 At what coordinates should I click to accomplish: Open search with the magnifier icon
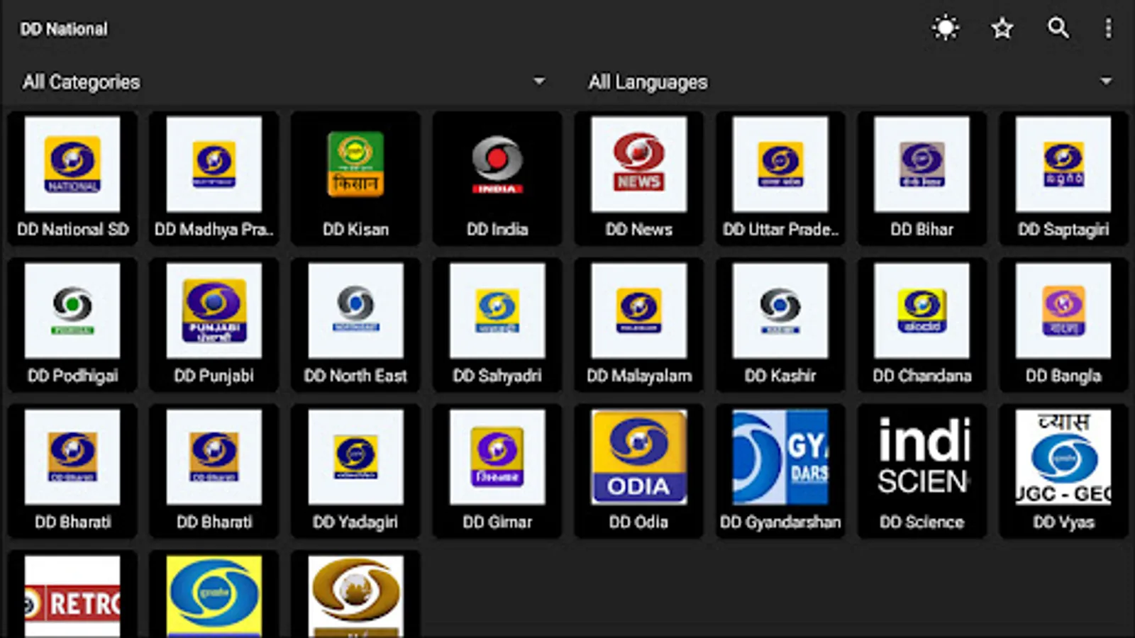coord(1058,28)
